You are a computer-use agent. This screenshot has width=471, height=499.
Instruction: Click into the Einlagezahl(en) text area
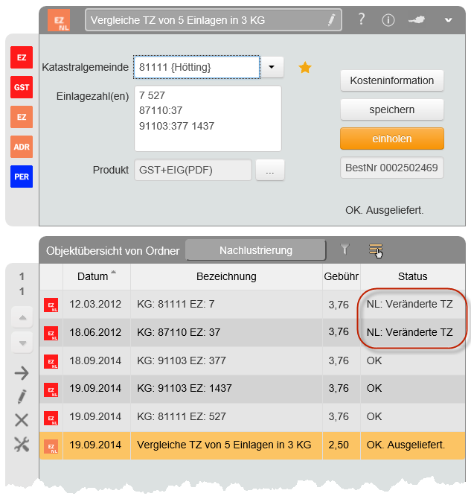[208, 118]
